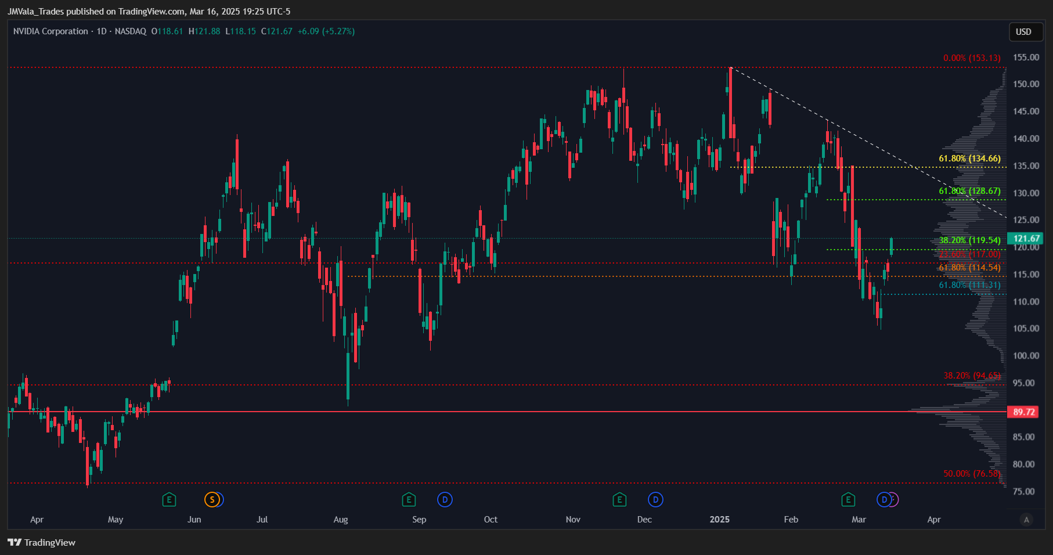
Task: Toggle auto scale with the A button
Action: coord(1026,520)
